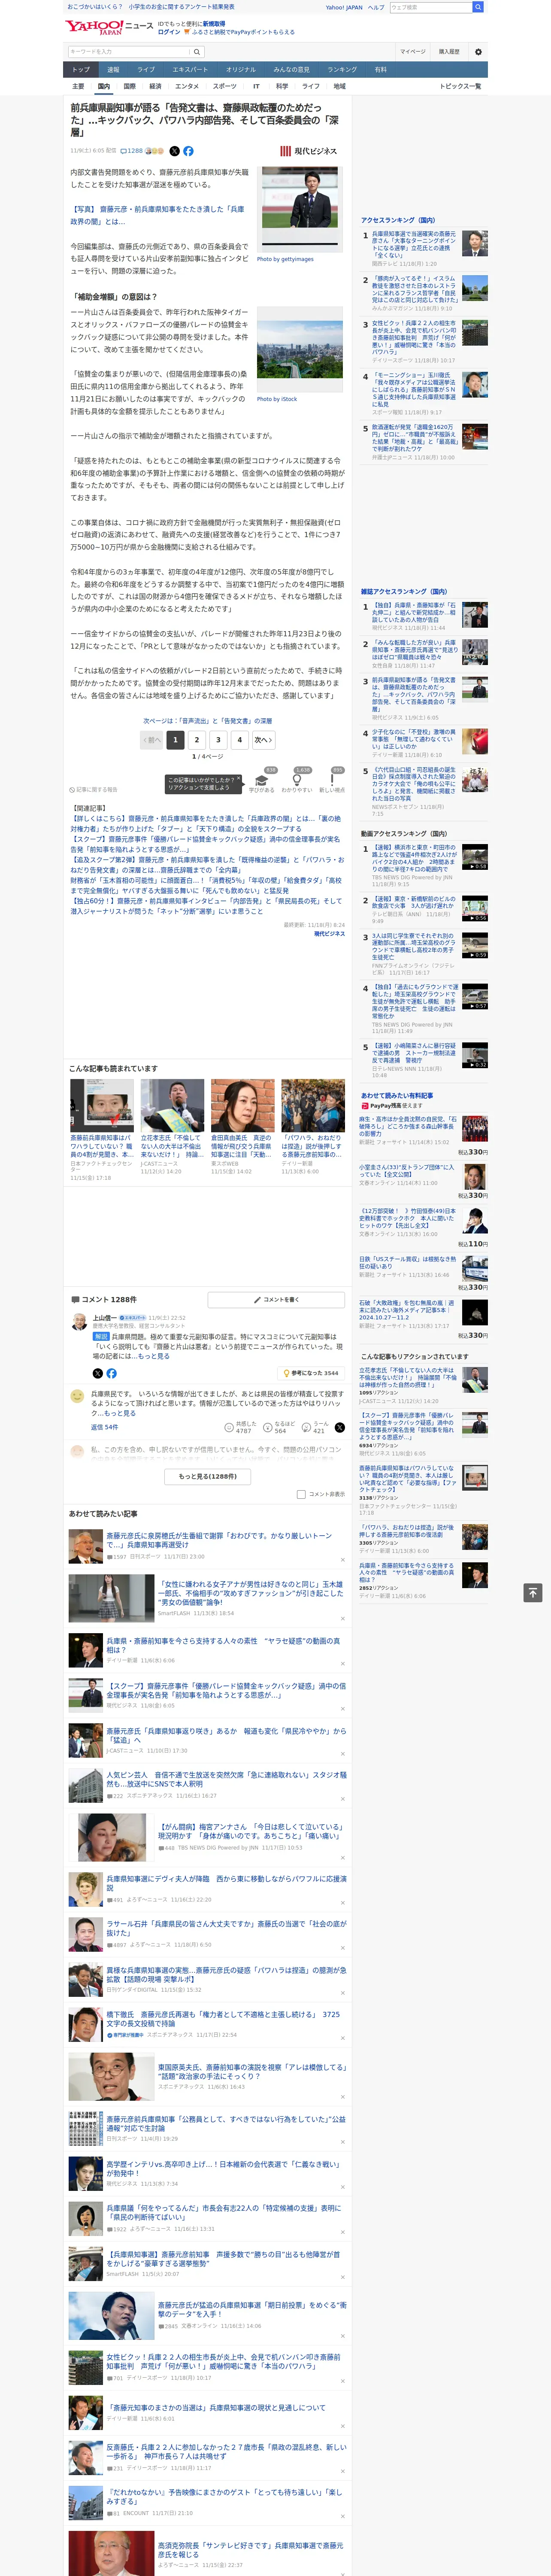
Task: Click トピックス一覧 link
Action: 460,86
